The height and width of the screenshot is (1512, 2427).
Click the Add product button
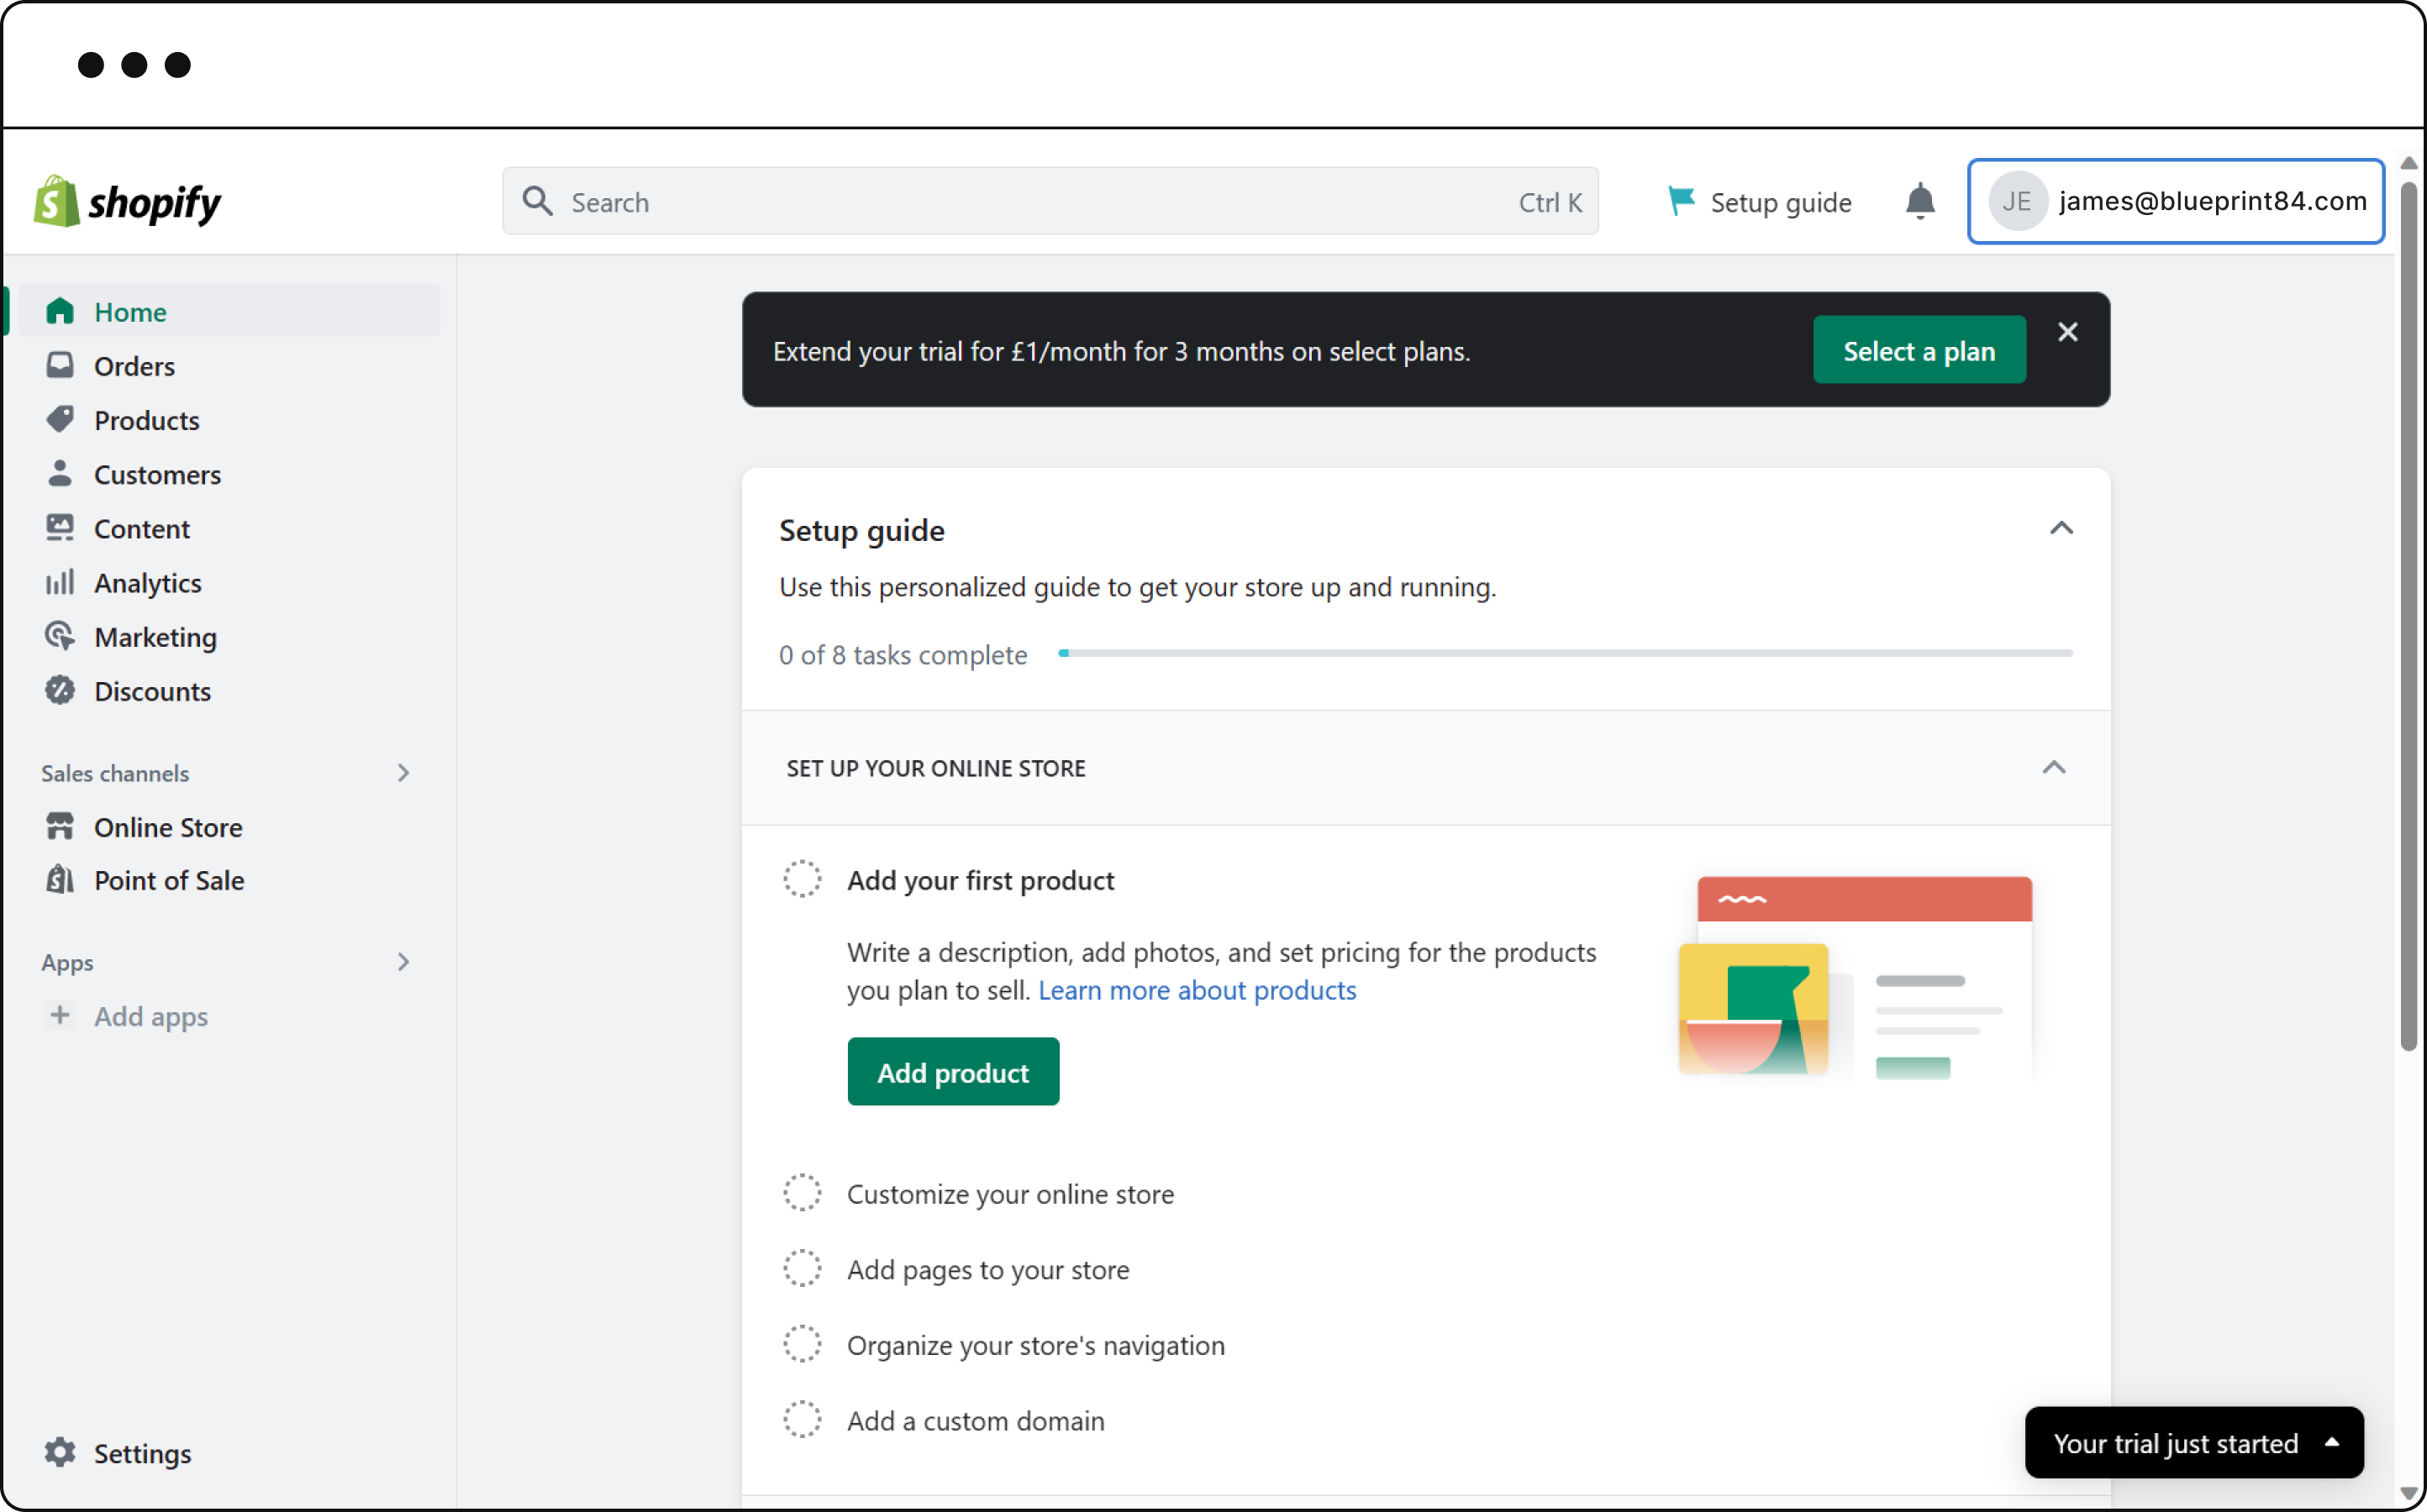tap(952, 1071)
